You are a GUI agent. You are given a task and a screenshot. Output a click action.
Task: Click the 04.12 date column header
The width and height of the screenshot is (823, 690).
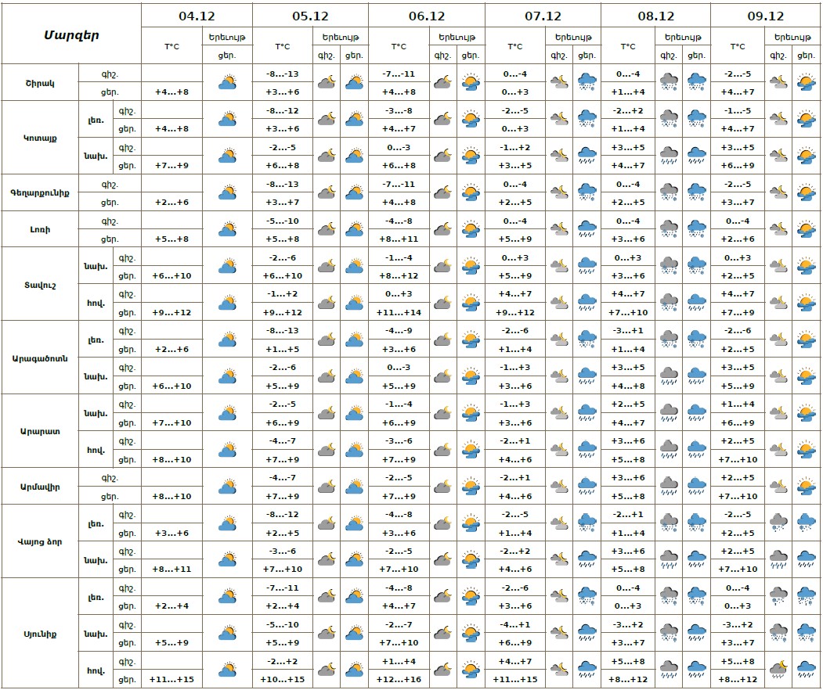tap(197, 16)
